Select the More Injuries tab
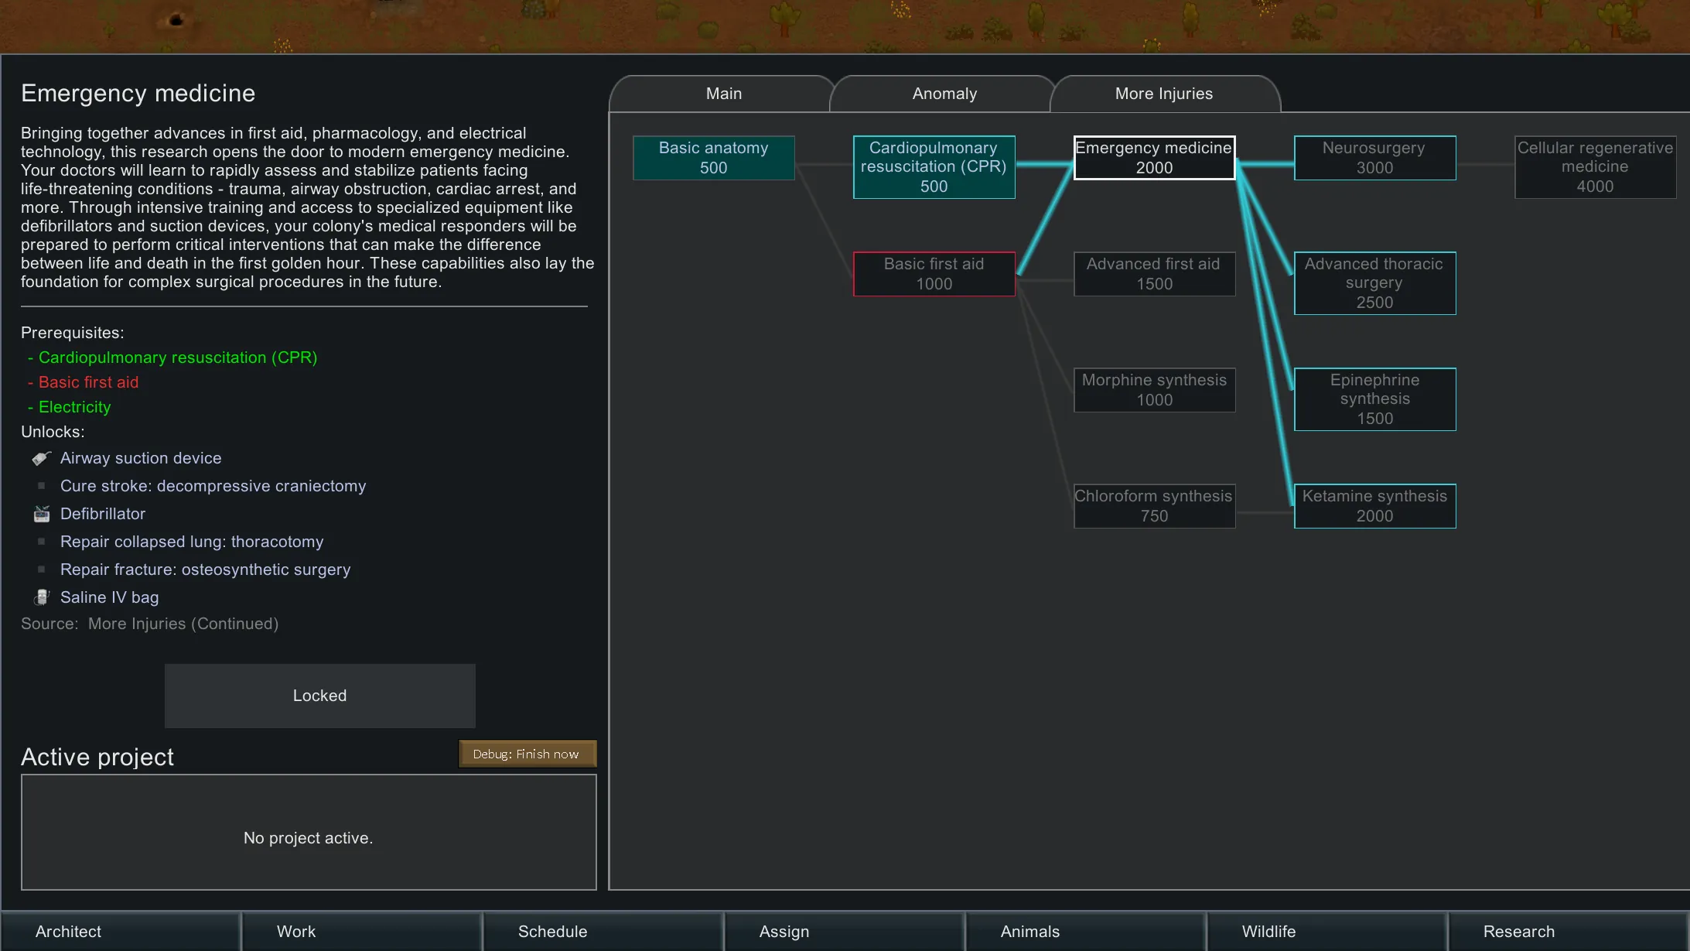The image size is (1690, 951). pos(1163,94)
